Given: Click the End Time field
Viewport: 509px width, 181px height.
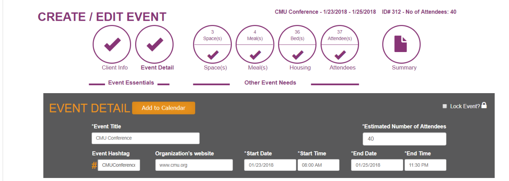Looking at the screenshot, I should (x=425, y=165).
